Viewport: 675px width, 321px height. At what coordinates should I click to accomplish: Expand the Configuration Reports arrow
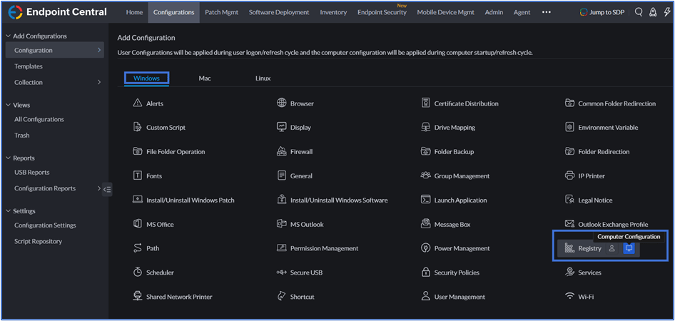(x=99, y=188)
